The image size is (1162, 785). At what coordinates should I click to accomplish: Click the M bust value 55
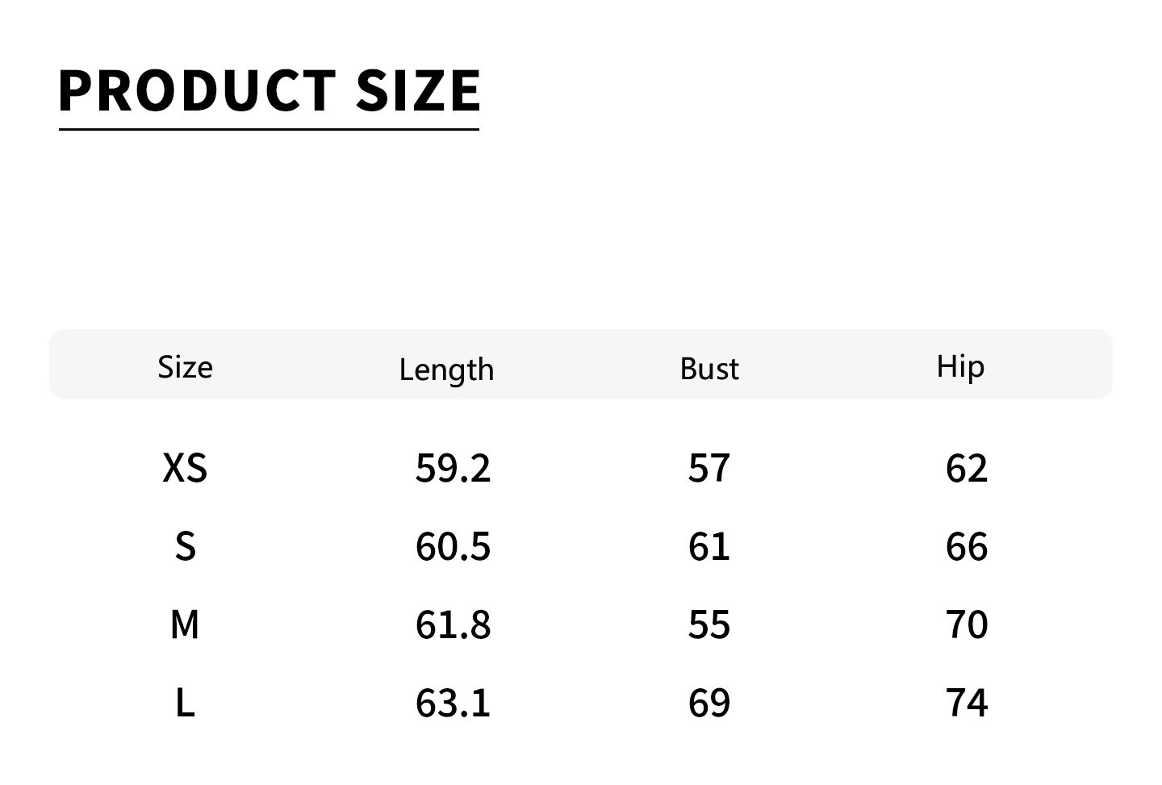[x=709, y=624]
